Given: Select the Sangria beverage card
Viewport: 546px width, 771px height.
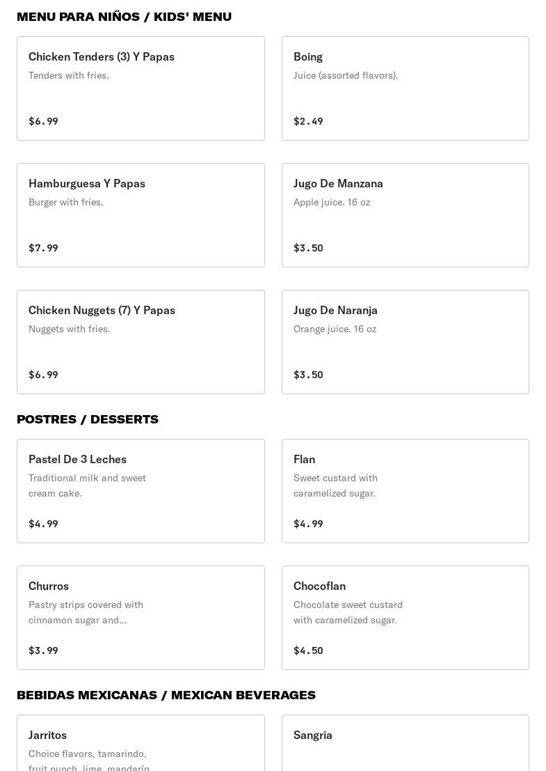Looking at the screenshot, I should pos(405,742).
